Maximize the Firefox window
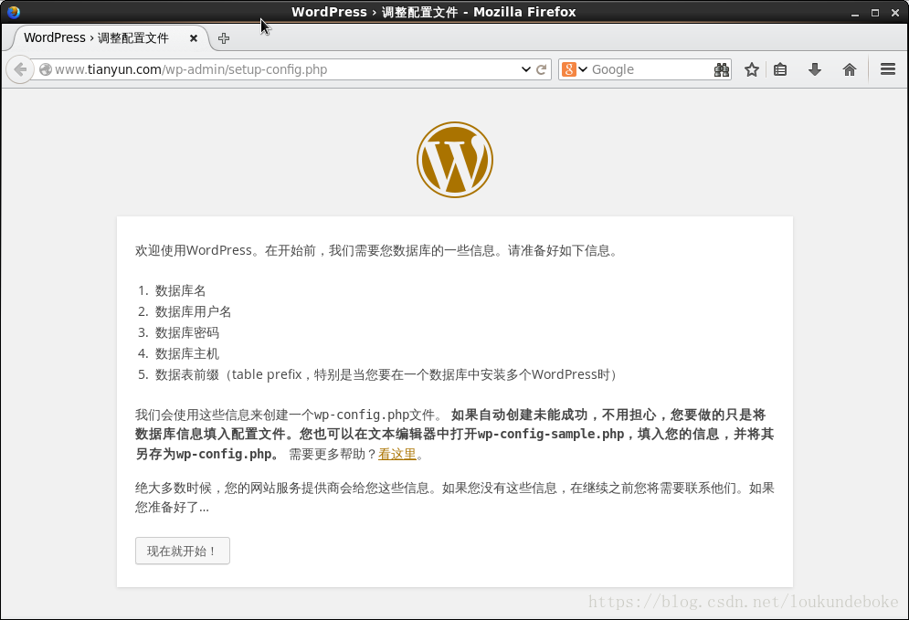The width and height of the screenshot is (909, 620). coord(875,13)
